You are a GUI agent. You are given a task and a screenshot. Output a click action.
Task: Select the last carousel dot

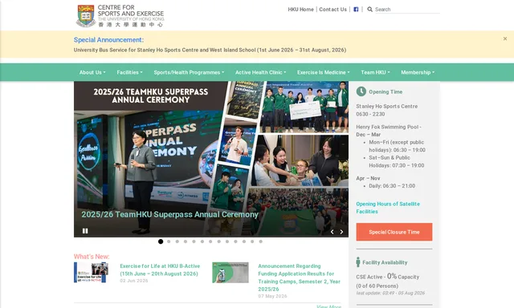click(x=261, y=241)
